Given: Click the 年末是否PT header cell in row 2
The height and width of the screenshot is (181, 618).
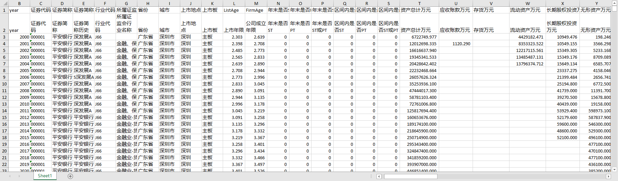Looking at the screenshot, I should (300, 23).
